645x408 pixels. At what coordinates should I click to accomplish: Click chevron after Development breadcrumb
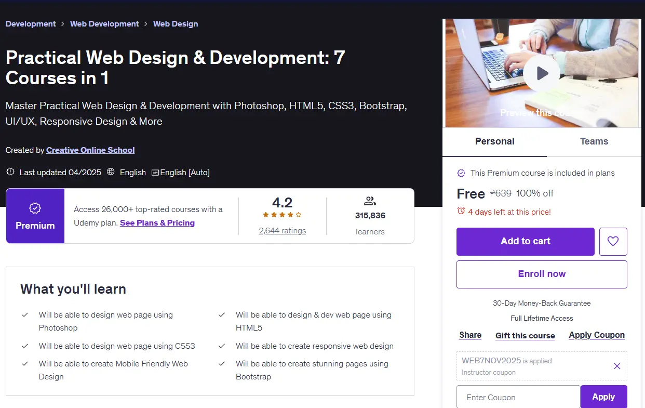coord(63,24)
